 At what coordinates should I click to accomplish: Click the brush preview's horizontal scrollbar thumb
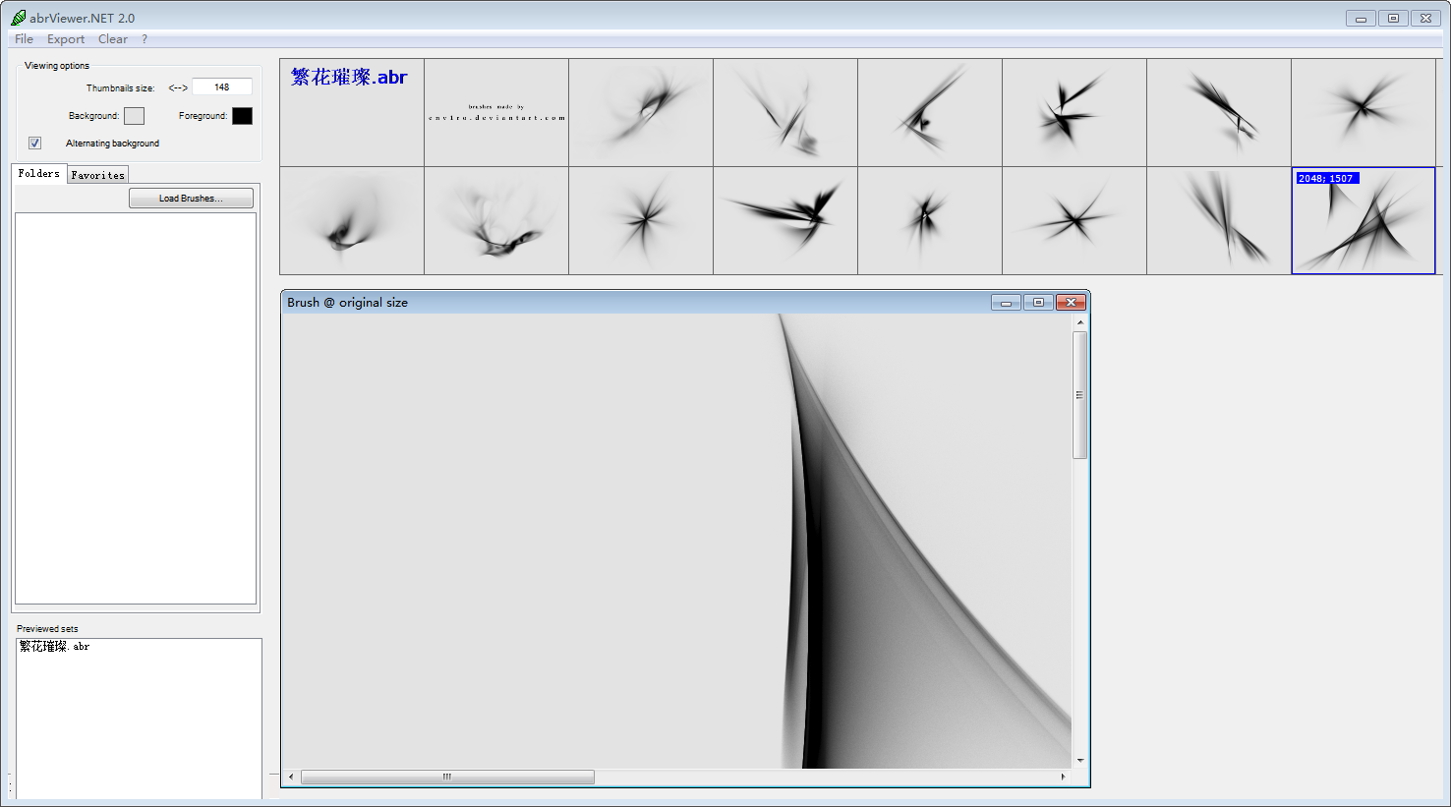click(x=447, y=777)
